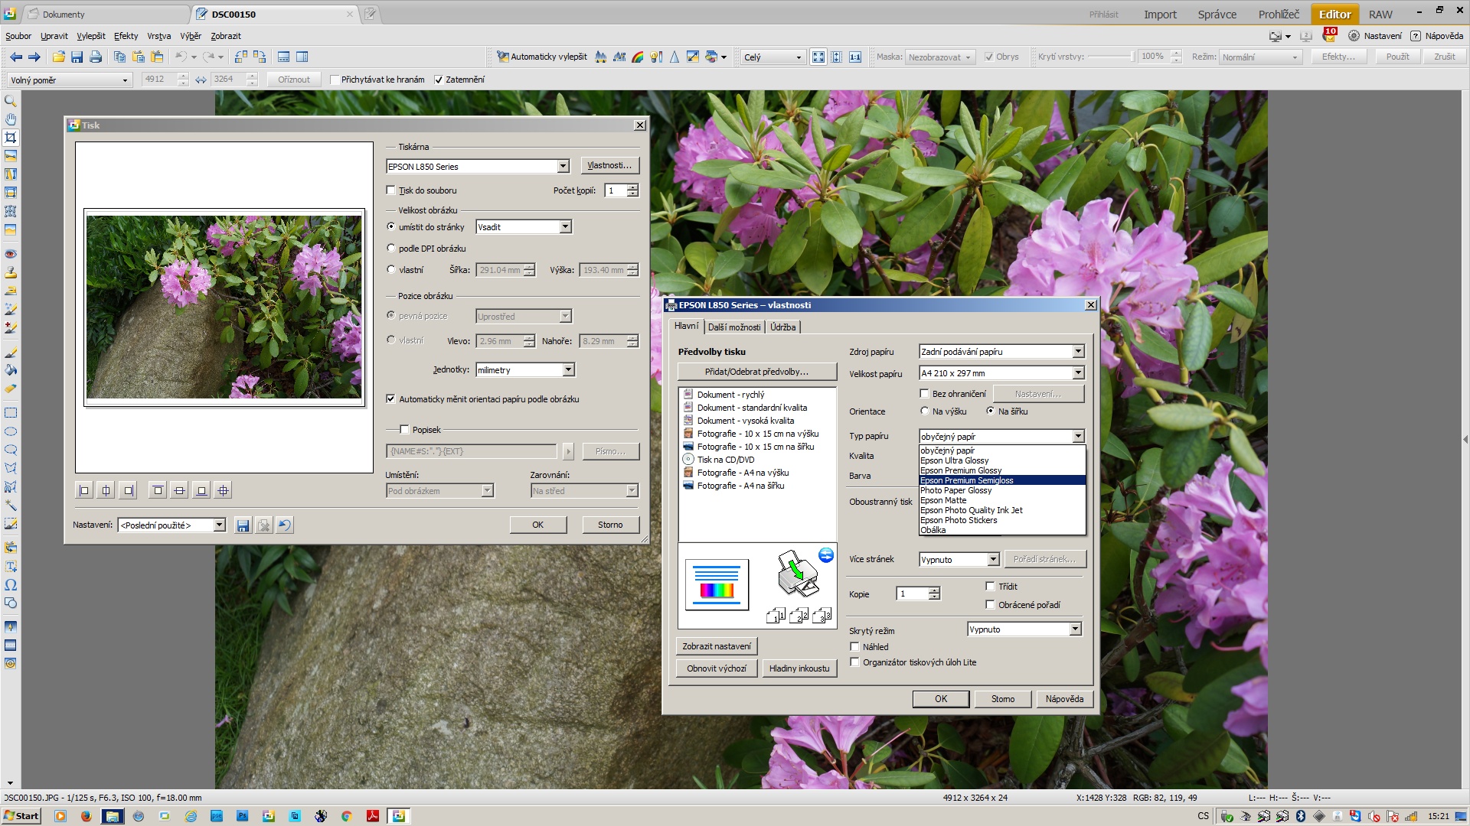Enable Tisk do souboru checkbox
This screenshot has height=826, width=1470.
[391, 190]
